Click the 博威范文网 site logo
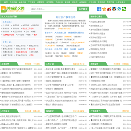 [13, 9]
